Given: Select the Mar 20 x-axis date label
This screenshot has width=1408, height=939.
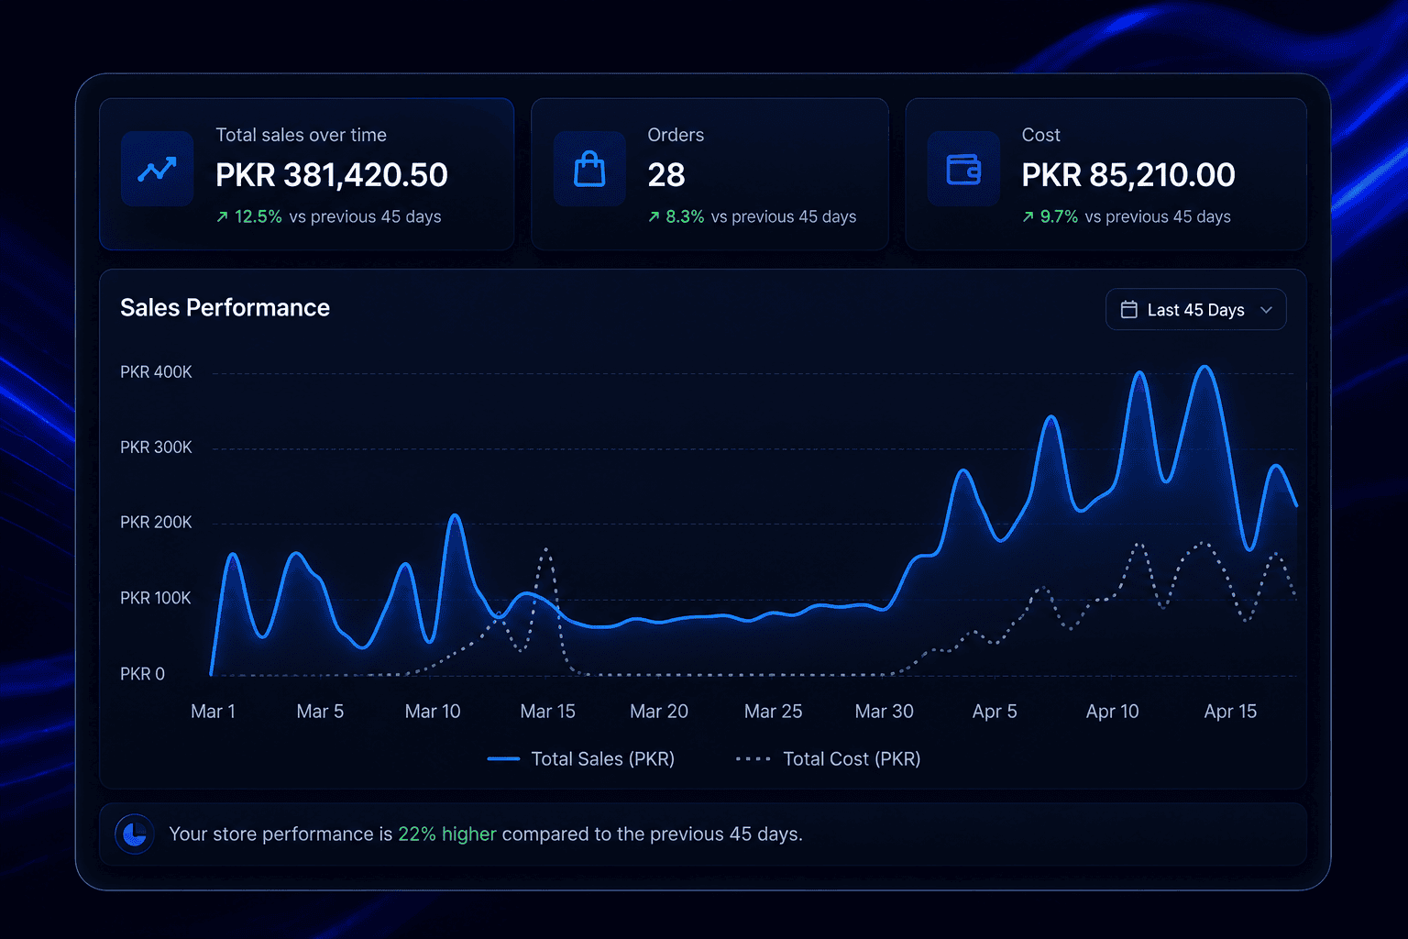Looking at the screenshot, I should [659, 712].
